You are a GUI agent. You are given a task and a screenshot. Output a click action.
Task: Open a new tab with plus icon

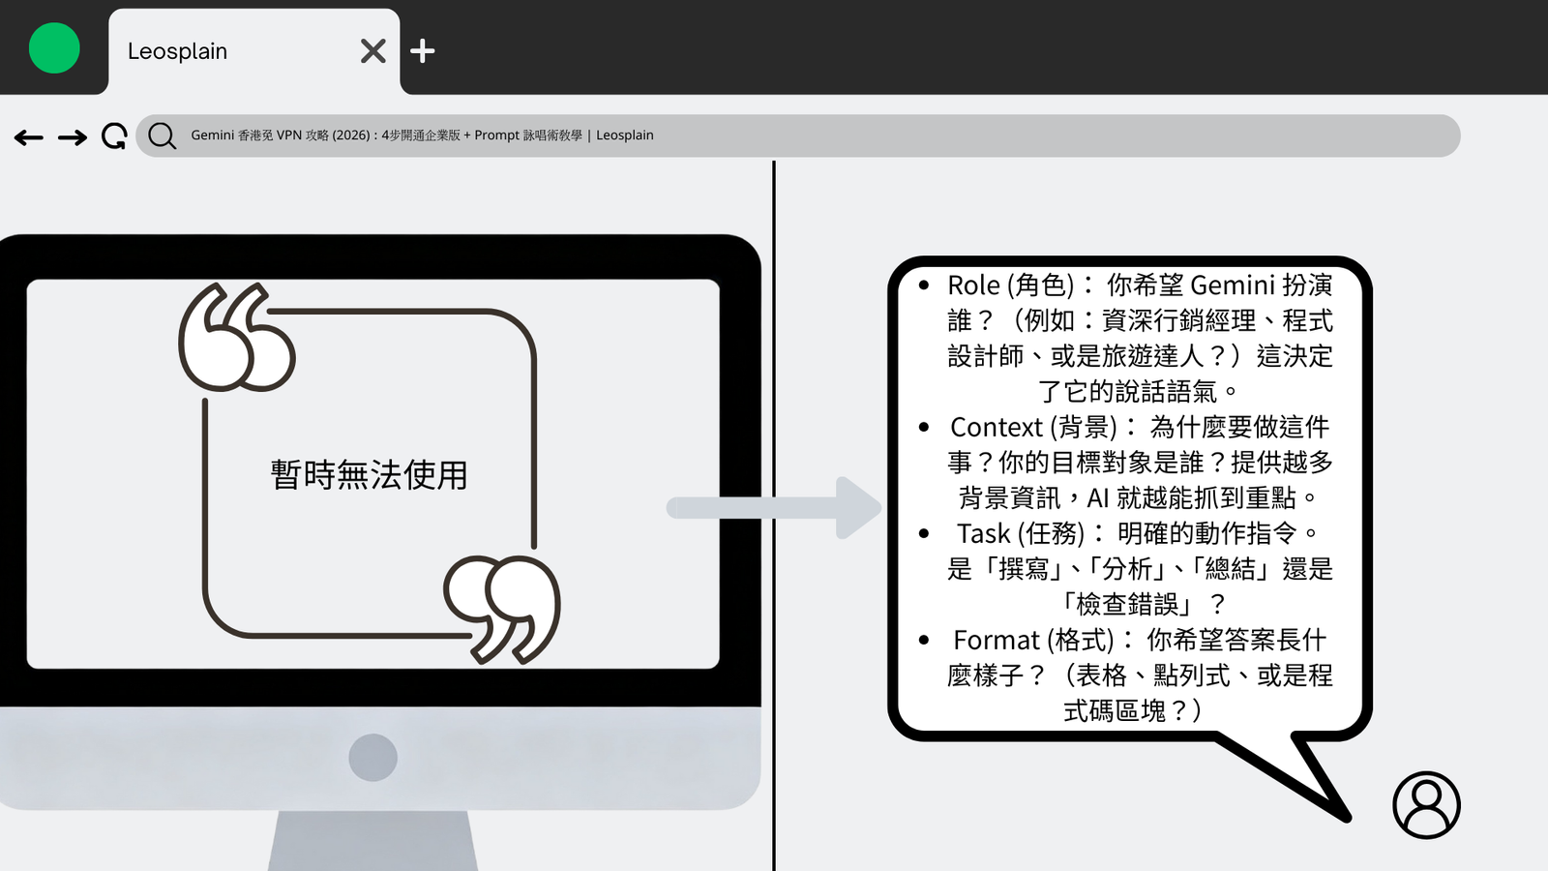pos(422,51)
